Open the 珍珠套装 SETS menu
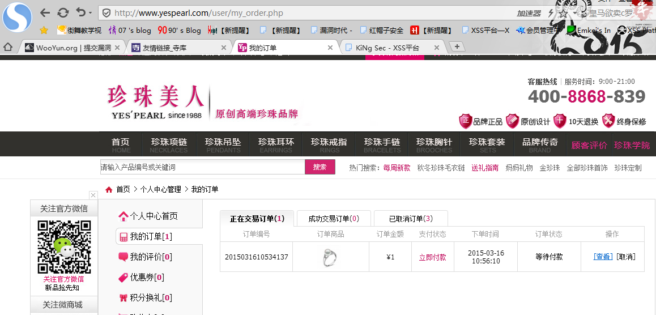The image size is (656, 315). pyautogui.click(x=487, y=145)
